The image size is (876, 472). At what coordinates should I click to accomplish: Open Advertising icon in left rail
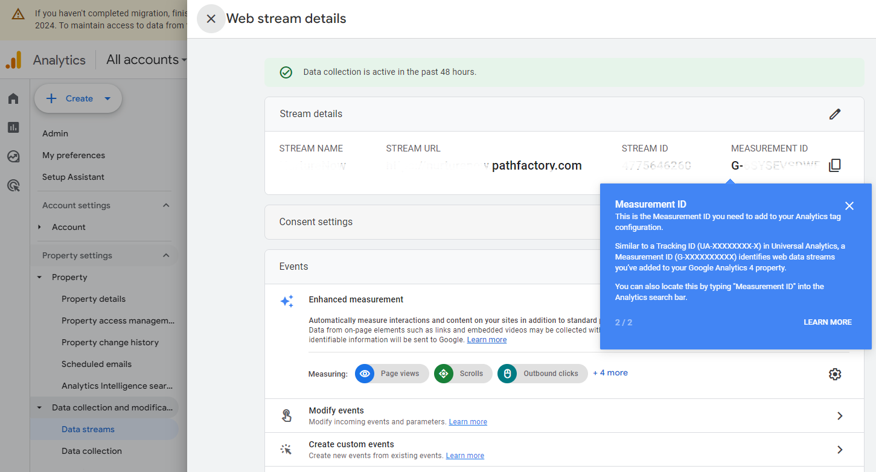click(13, 185)
